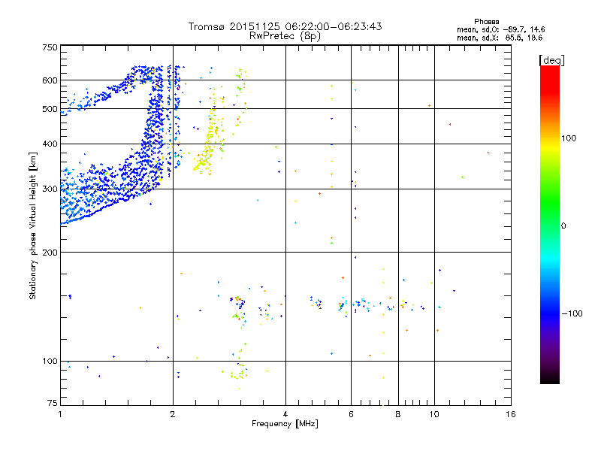601x451 pixels.
Task: Click the x-axis '1' frequency label
Action: click(x=60, y=414)
